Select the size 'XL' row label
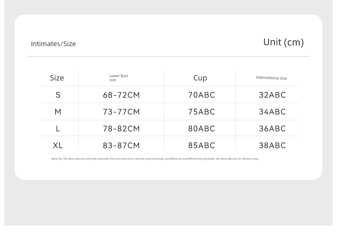The image size is (337, 233). (58, 145)
